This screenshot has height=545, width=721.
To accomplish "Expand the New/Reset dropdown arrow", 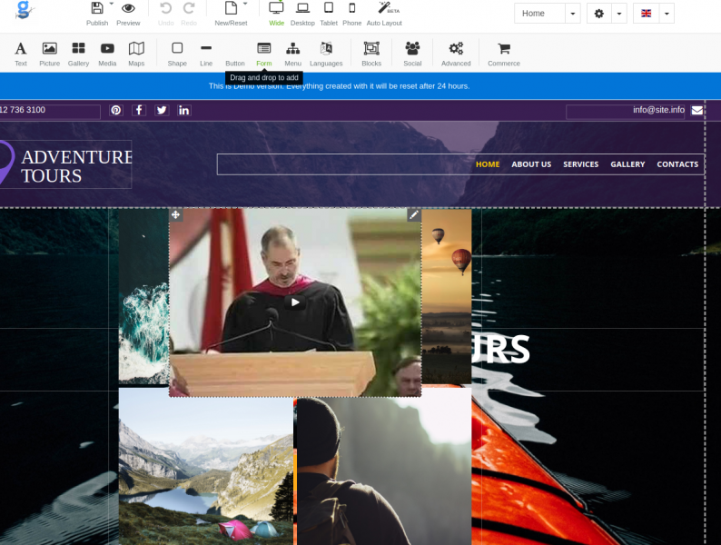I will 245,4.
